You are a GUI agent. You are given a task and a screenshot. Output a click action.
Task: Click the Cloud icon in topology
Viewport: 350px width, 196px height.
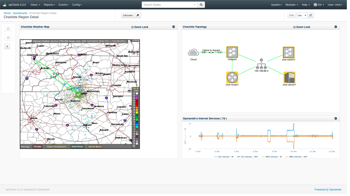(195, 53)
